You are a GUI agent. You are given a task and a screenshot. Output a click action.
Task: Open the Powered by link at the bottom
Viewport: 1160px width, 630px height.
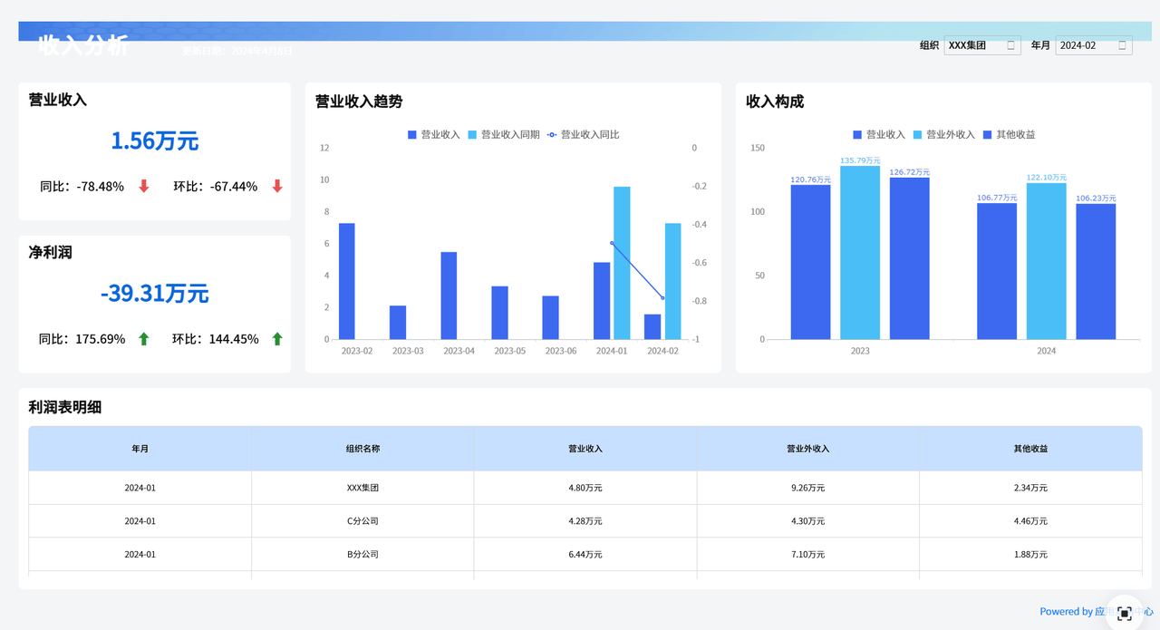click(x=1097, y=612)
